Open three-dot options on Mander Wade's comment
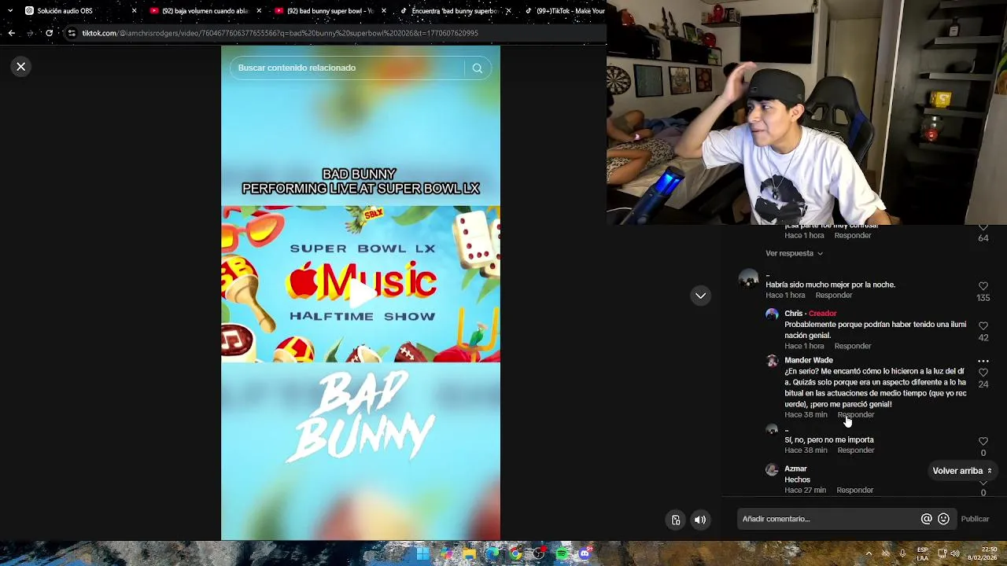 tap(983, 361)
